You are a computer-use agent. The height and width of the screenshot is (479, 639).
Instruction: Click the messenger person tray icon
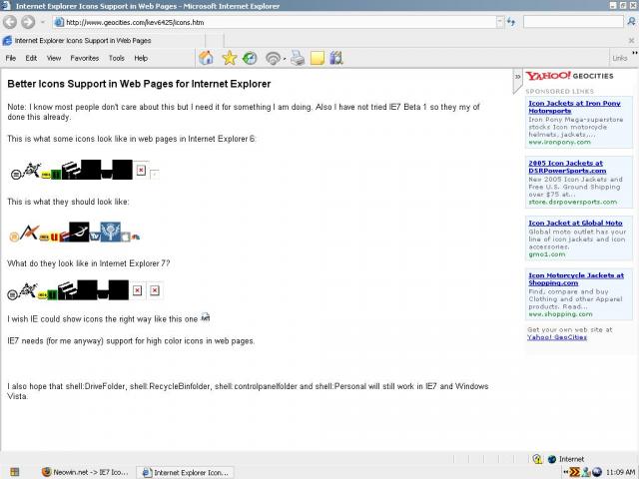tap(586, 472)
